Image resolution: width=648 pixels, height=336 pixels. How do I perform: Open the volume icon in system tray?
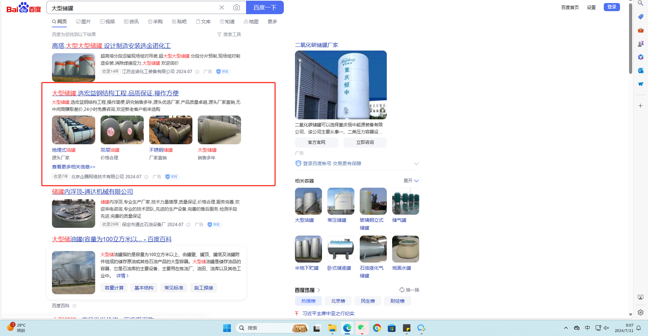(x=606, y=328)
